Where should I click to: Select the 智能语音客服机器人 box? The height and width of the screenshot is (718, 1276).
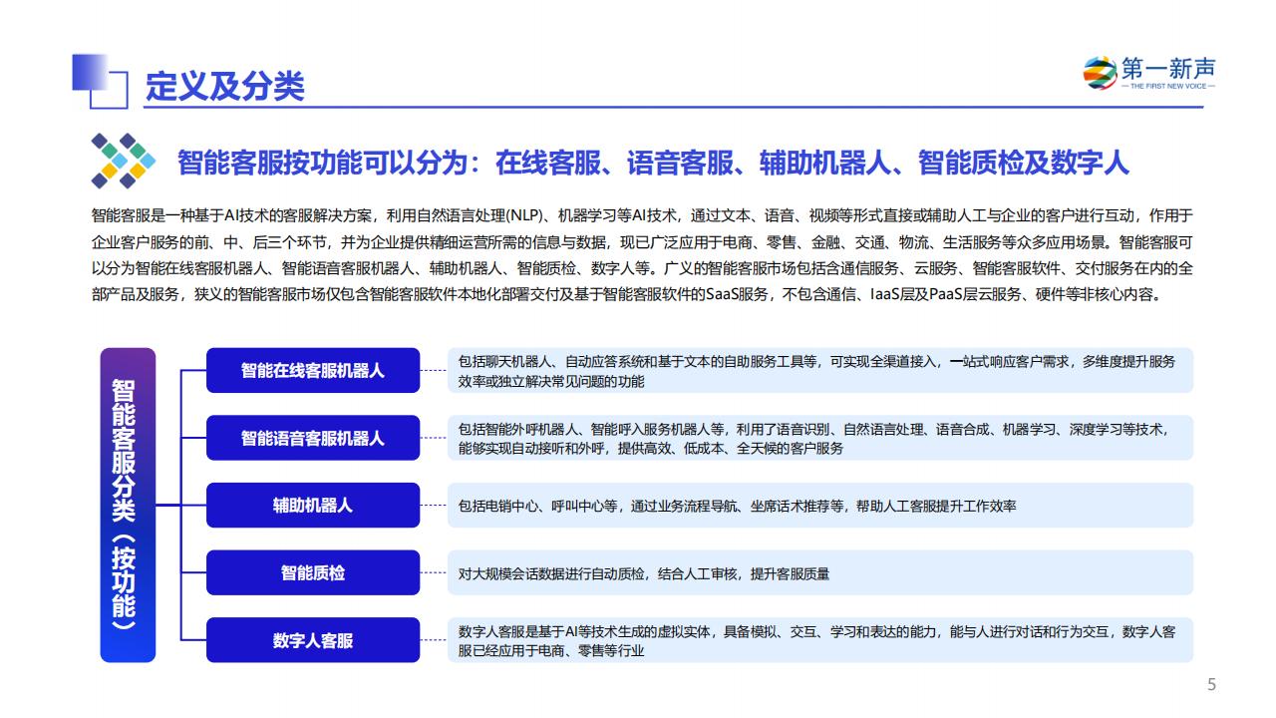pyautogui.click(x=313, y=438)
